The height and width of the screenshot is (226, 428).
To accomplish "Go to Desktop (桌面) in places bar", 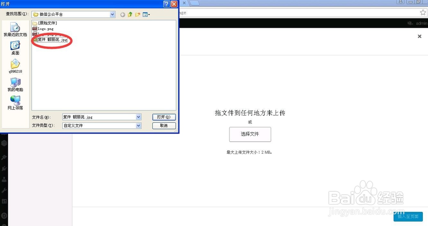I will pyautogui.click(x=15, y=48).
